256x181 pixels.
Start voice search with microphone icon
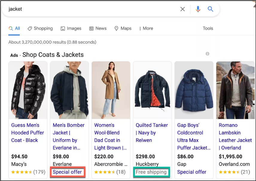coord(198,9)
